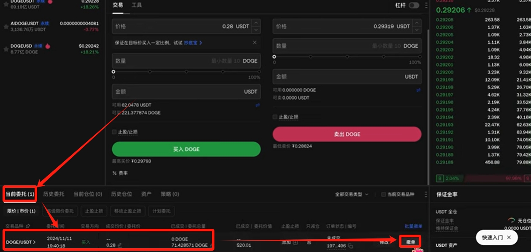This screenshot has width=531, height=252.
Task: Click the buy-side 金额 input field
Action: tap(186, 92)
